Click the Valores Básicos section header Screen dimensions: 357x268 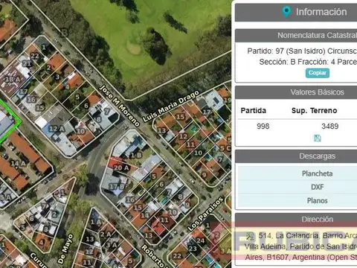click(296, 92)
